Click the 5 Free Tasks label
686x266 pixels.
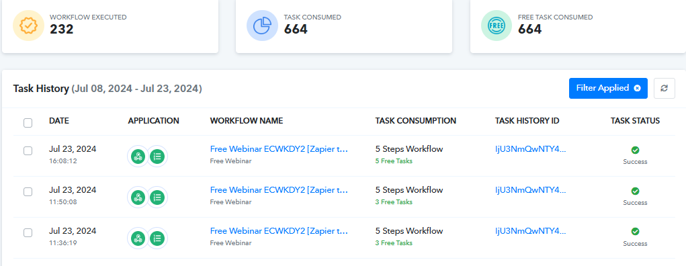click(394, 161)
